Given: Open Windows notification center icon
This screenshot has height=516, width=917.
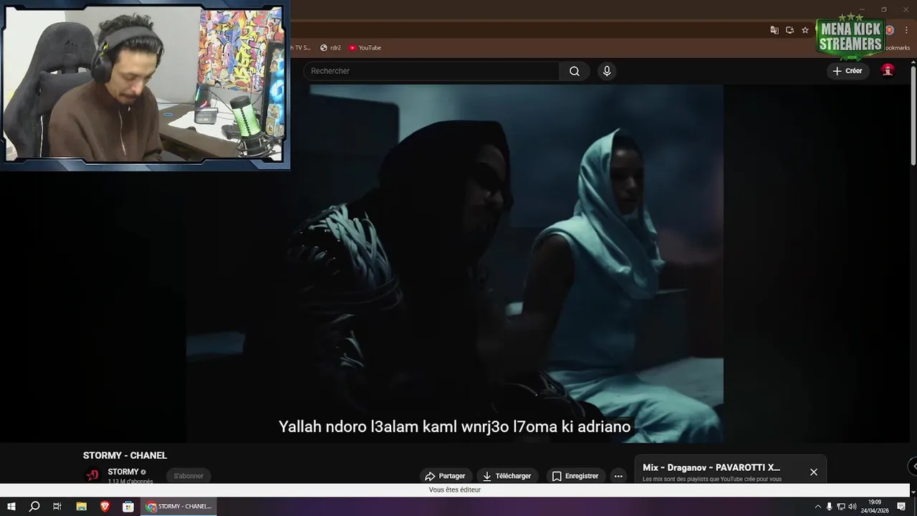Looking at the screenshot, I should coord(902,507).
